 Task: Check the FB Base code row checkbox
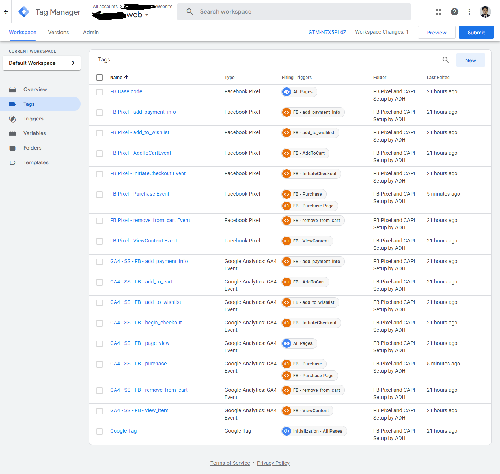point(100,92)
